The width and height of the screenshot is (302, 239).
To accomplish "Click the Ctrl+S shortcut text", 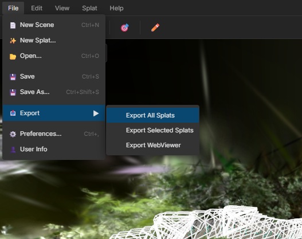I will coord(91,76).
